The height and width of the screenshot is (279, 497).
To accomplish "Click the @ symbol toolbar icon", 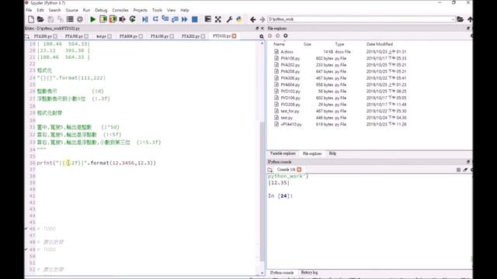I will (80, 19).
